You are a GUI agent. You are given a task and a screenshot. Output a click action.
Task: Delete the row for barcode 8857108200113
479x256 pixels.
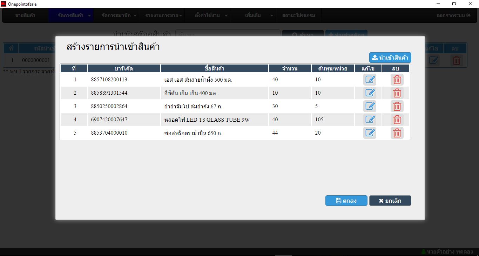[x=397, y=80]
